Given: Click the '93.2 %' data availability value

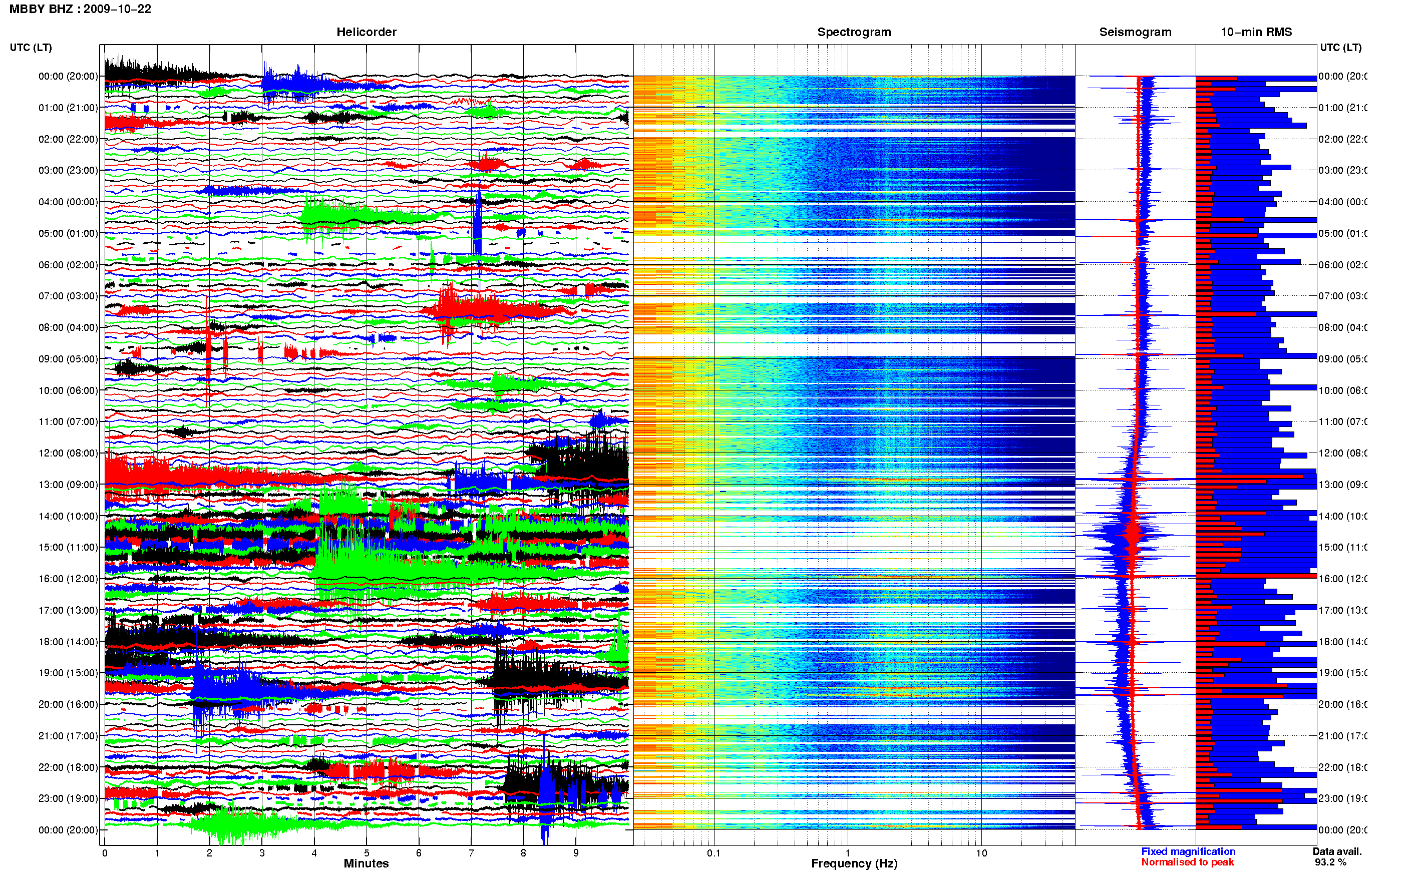Looking at the screenshot, I should click(1330, 862).
